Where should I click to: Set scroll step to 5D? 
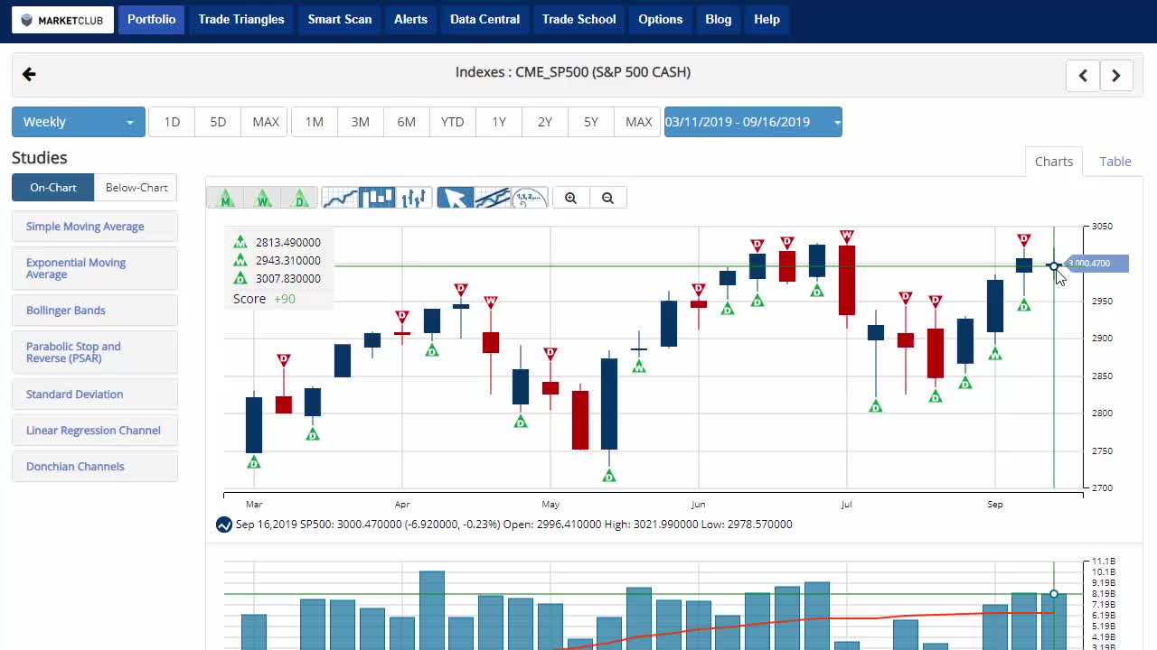(x=218, y=122)
